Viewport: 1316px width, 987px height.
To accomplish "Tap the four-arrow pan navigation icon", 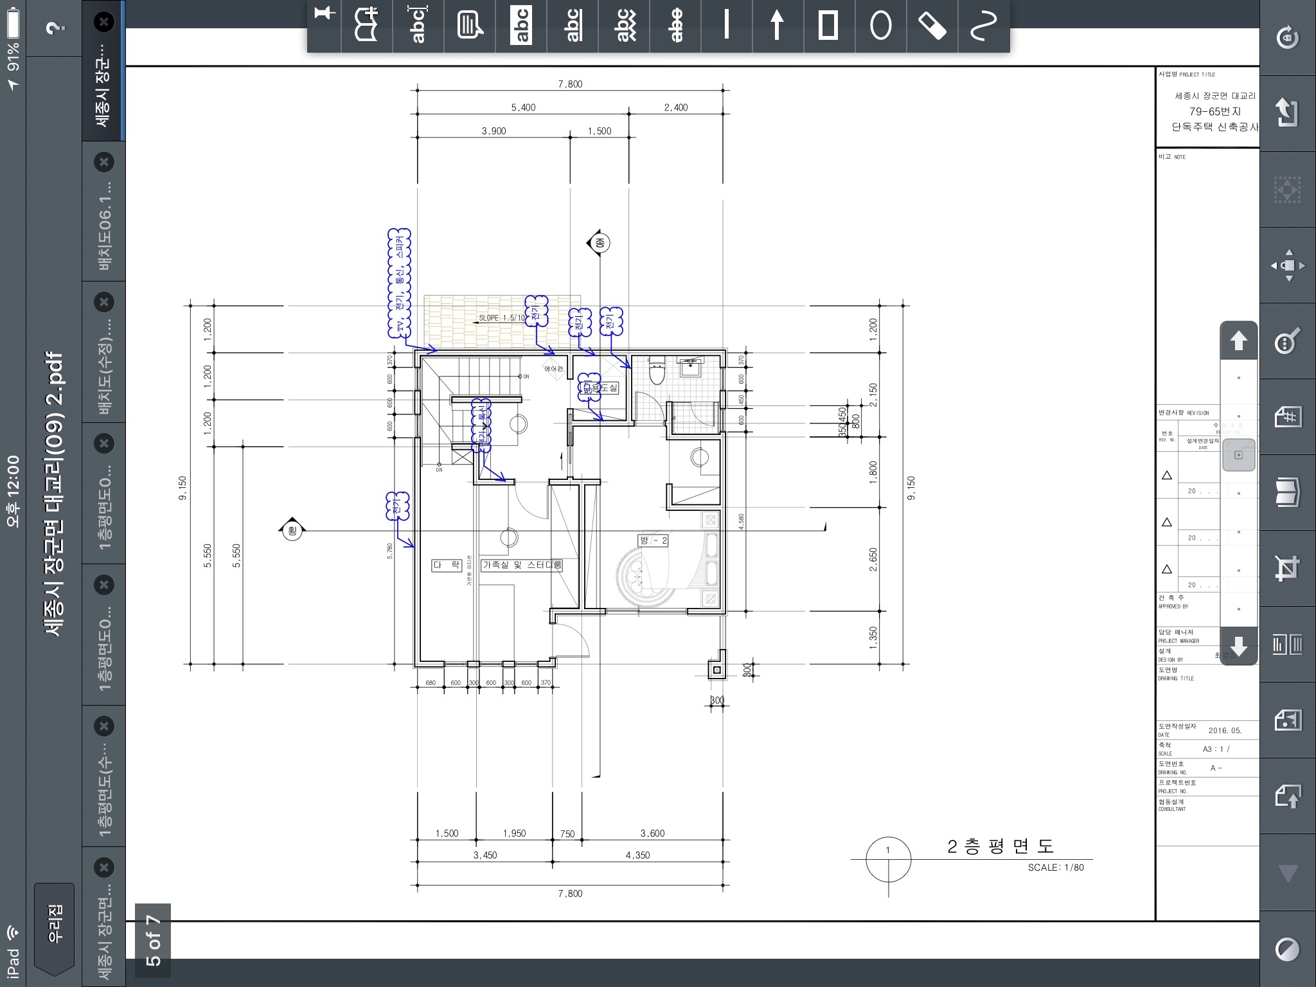I will click(1288, 265).
